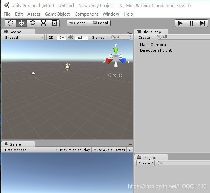Viewport: 210px width, 193px height.
Task: Open the Free Aspect dropdown
Action: 31,150
